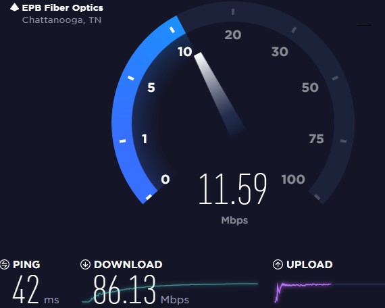Click the purple upload speed graph
385x308 pixels.
303,292
